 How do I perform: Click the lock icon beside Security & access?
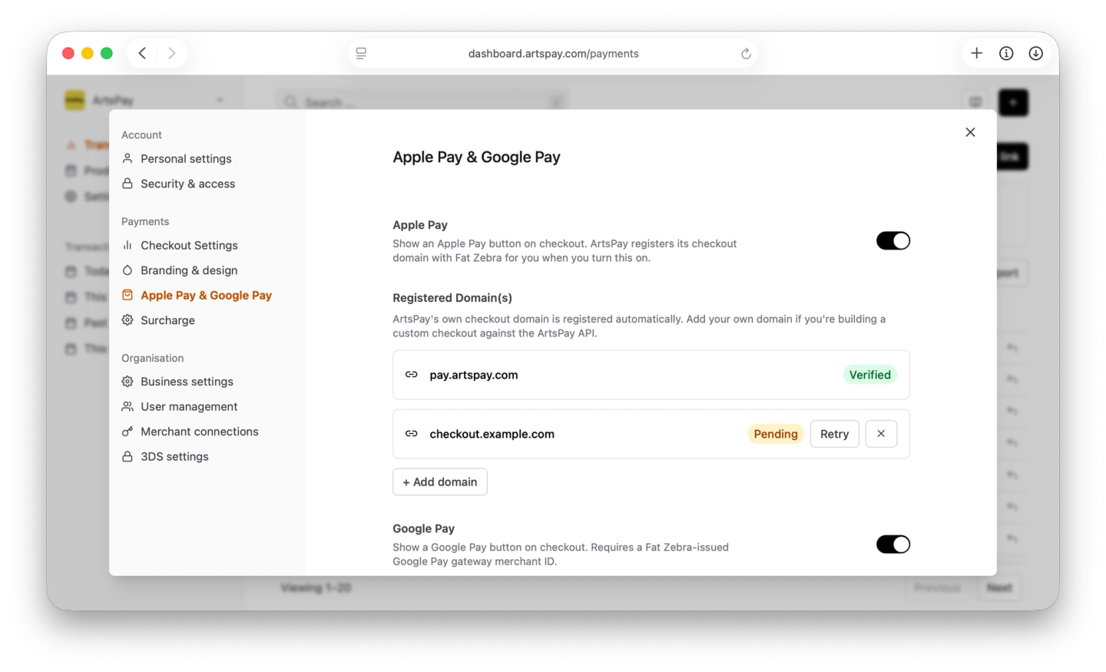(127, 184)
